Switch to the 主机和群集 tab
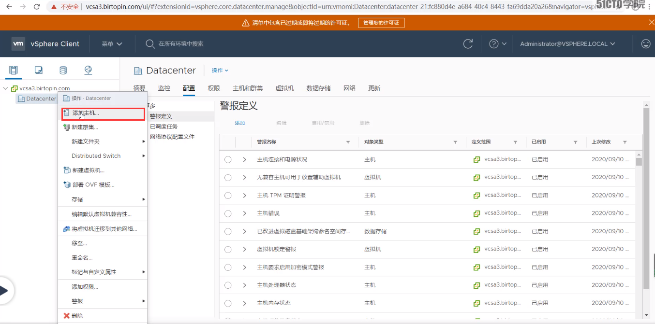 click(x=248, y=88)
